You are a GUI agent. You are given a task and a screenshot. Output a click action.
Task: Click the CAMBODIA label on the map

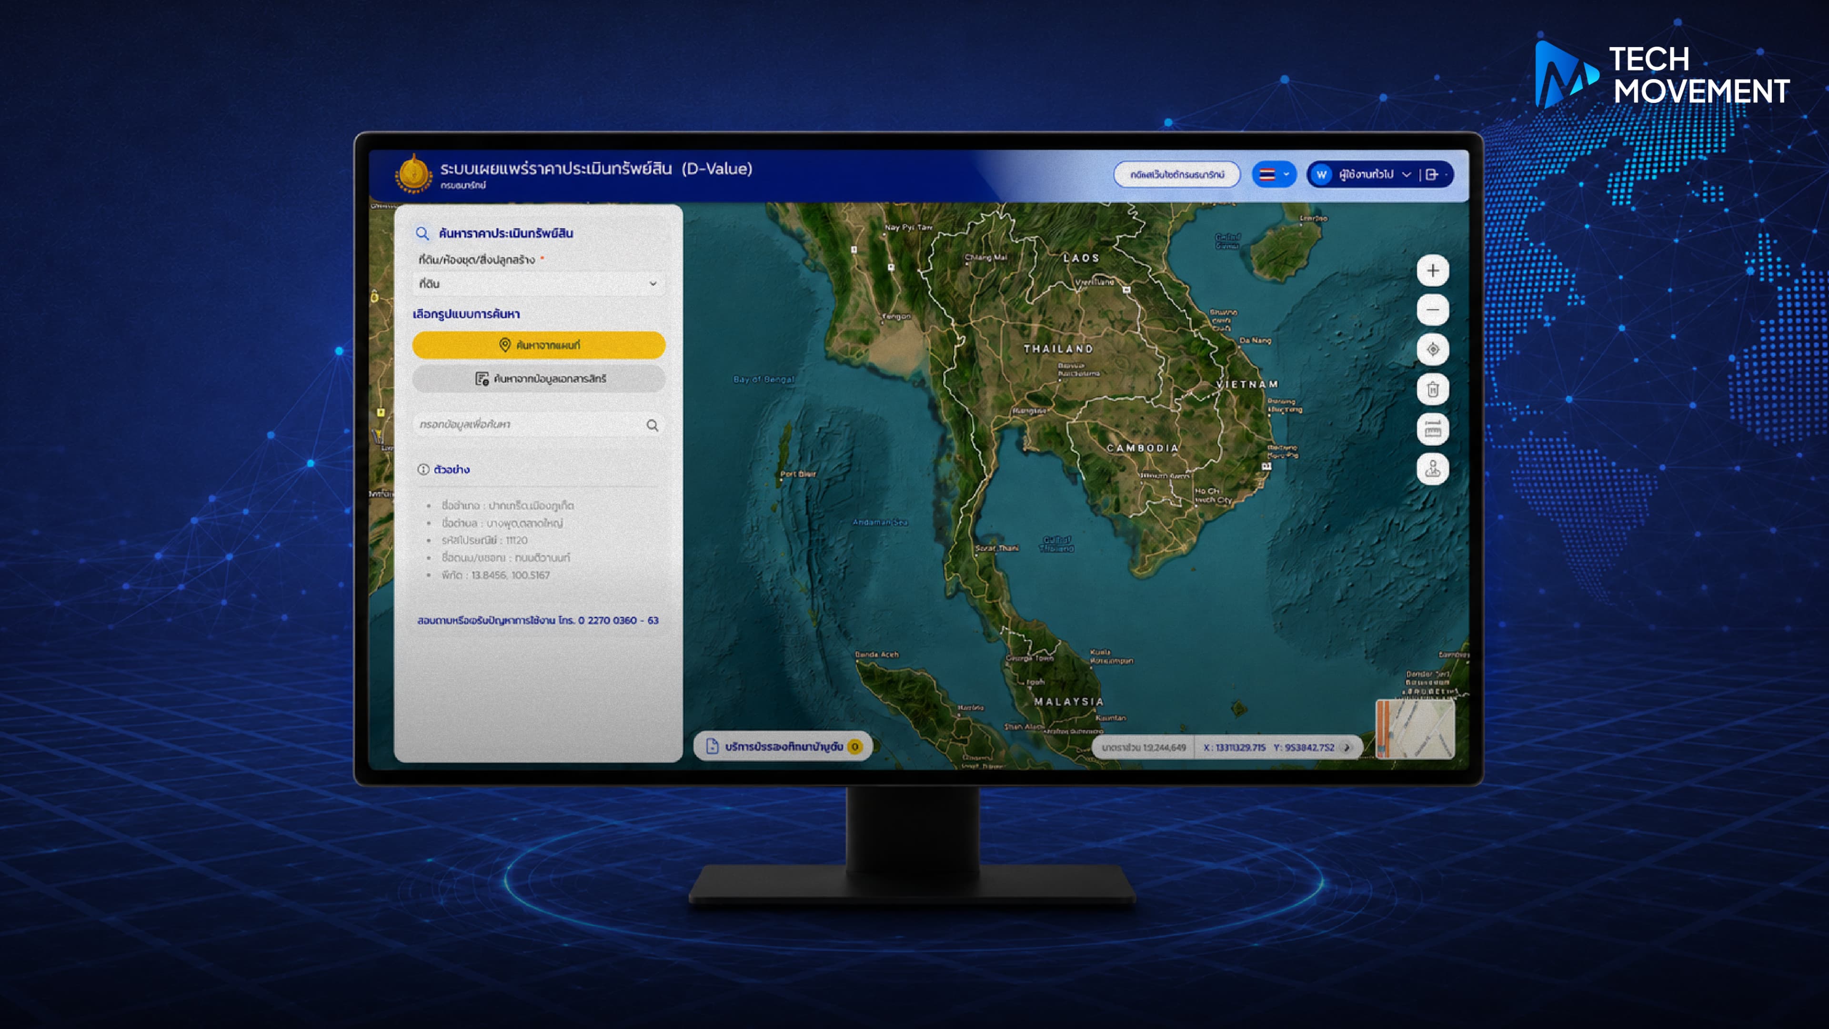click(x=1143, y=449)
